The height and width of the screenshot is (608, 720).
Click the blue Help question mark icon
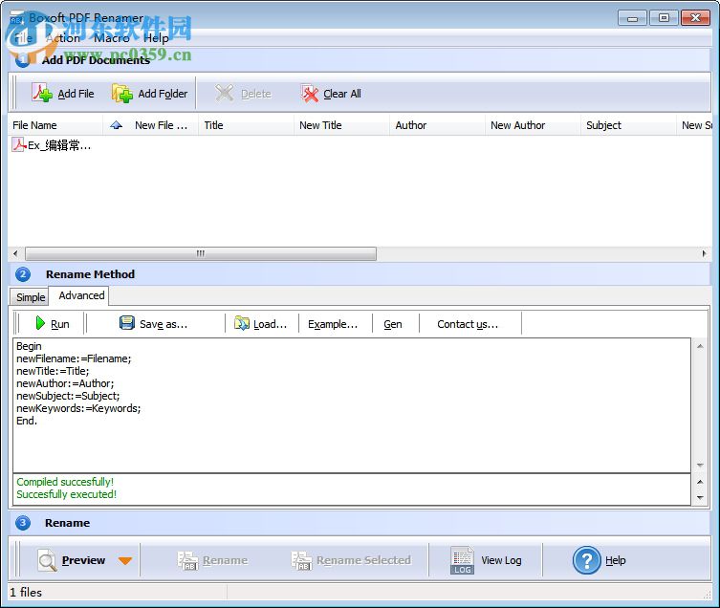coord(586,560)
